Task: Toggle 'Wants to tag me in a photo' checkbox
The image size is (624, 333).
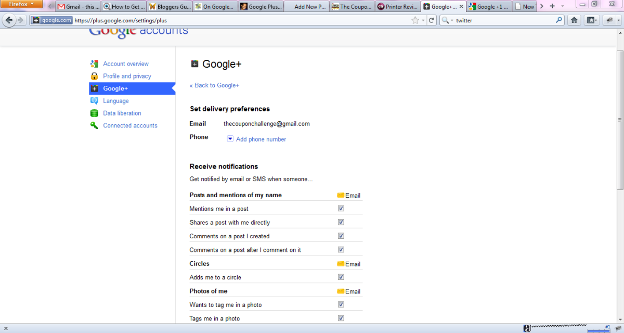Action: [341, 304]
